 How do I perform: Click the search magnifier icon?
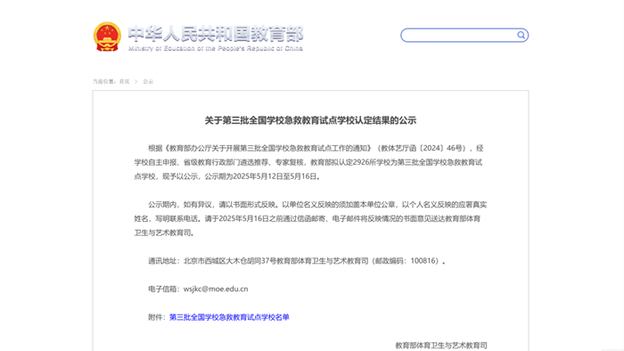click(x=521, y=36)
